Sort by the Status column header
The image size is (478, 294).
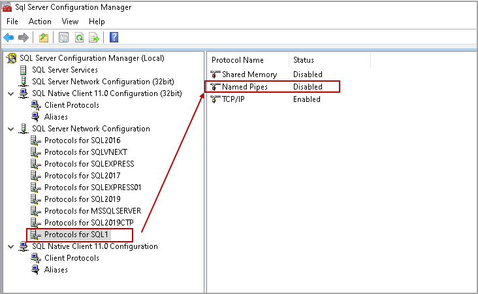304,60
